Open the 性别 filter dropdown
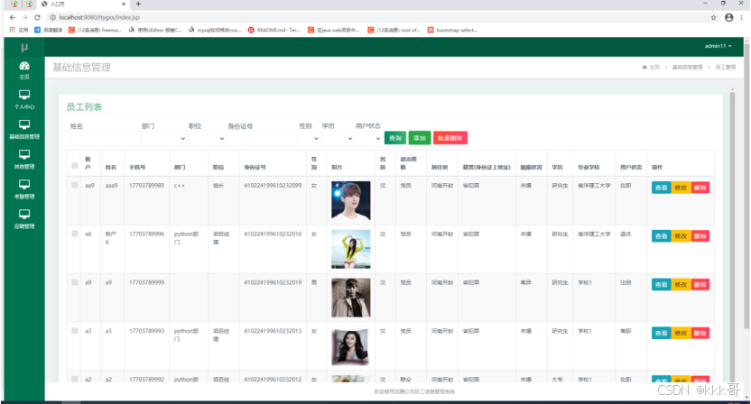 coord(310,138)
